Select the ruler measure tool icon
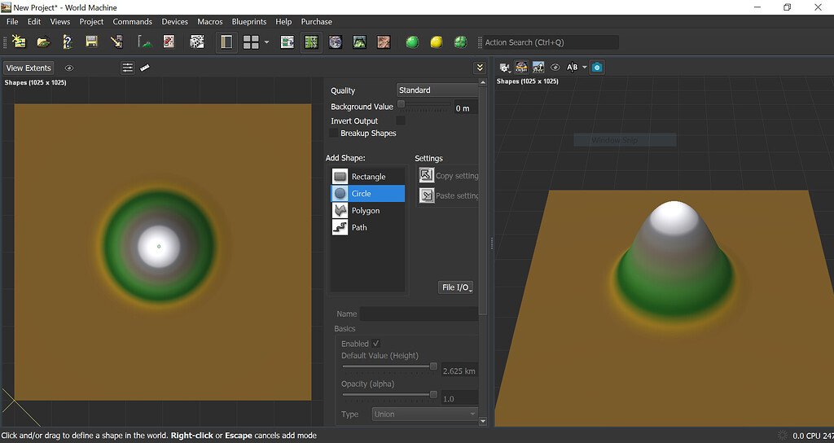The width and height of the screenshot is (834, 443). click(145, 68)
